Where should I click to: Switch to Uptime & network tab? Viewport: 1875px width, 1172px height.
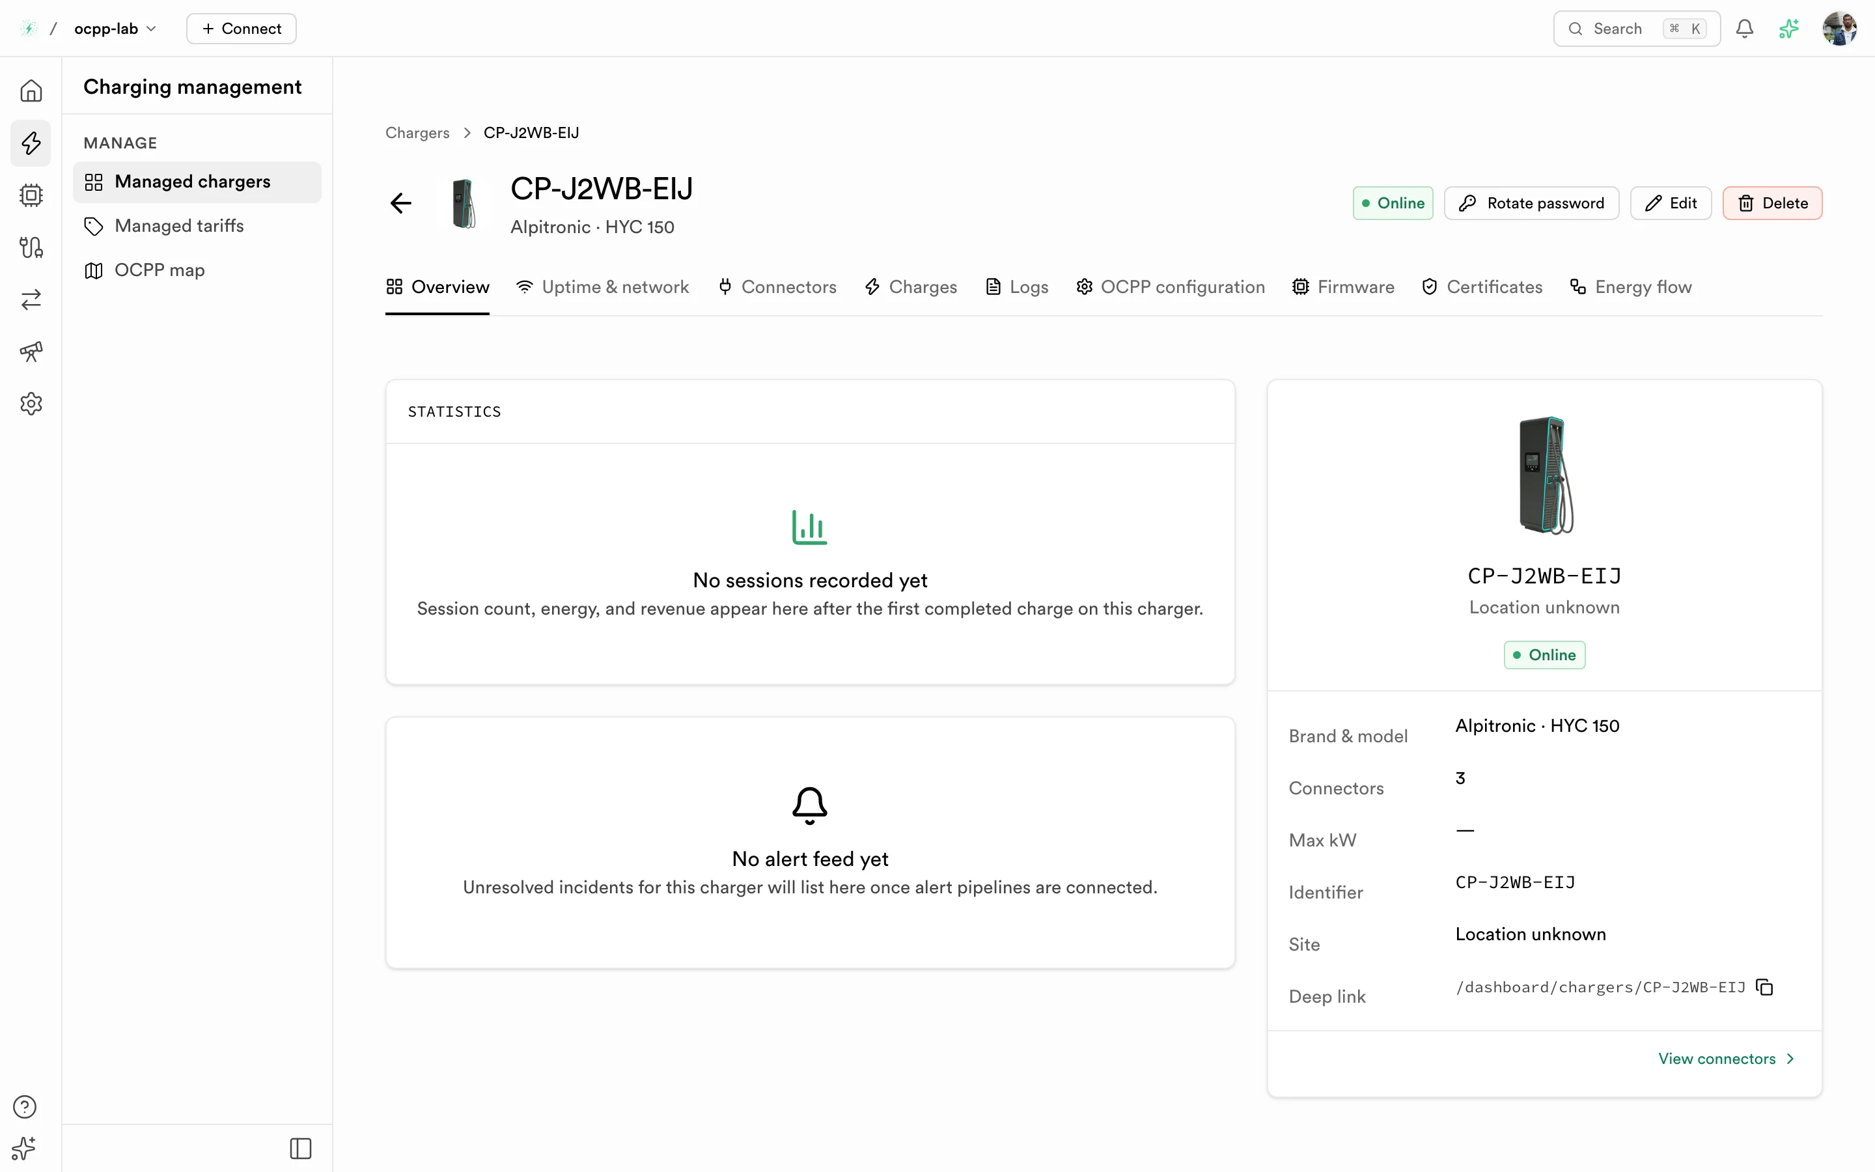[x=602, y=286]
